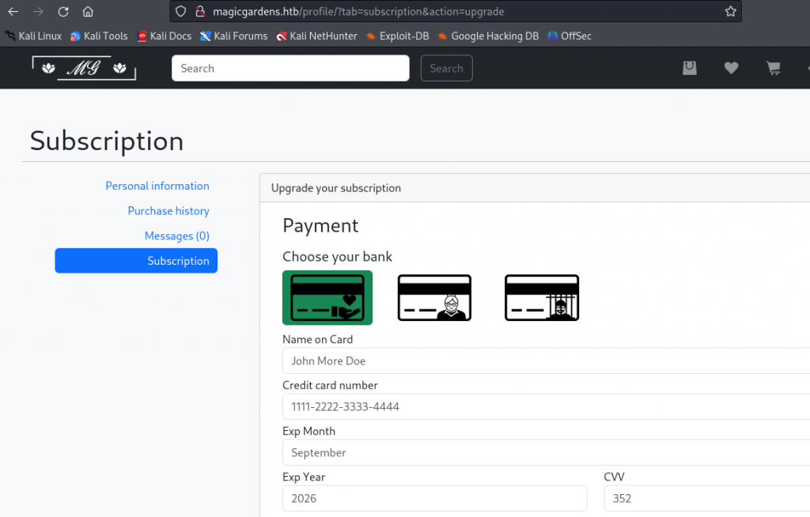The image size is (810, 517).
Task: Select the bank card with jailed person
Action: [542, 298]
